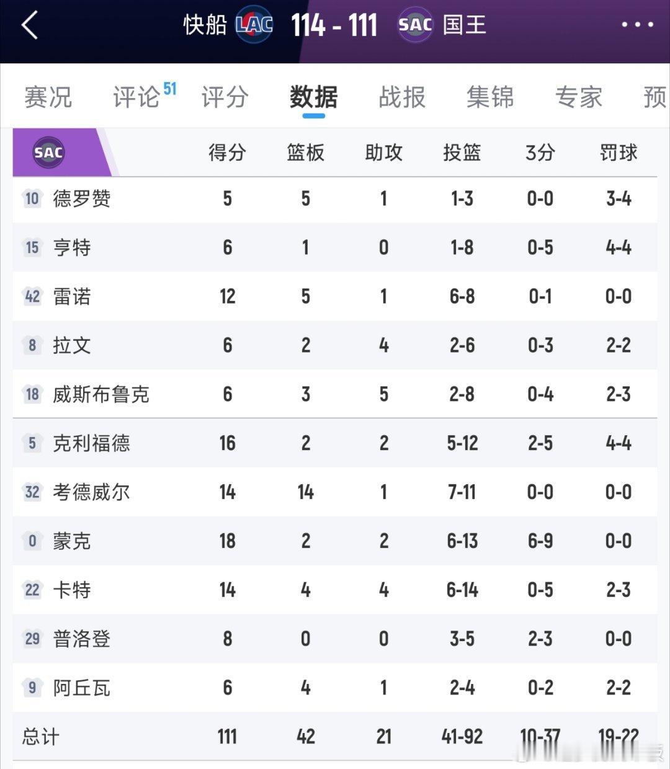Tap the 得分 column header

click(227, 153)
